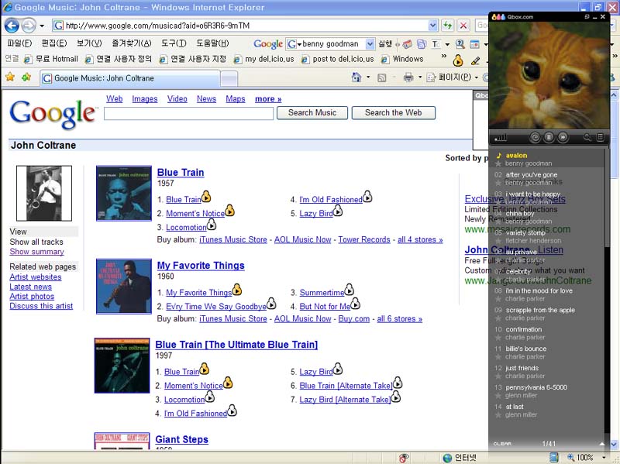Open the address bar URL dropdown
620x464 pixels.
point(432,26)
